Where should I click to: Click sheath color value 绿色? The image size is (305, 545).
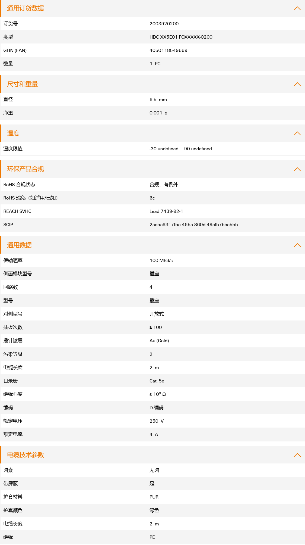pyautogui.click(x=154, y=510)
